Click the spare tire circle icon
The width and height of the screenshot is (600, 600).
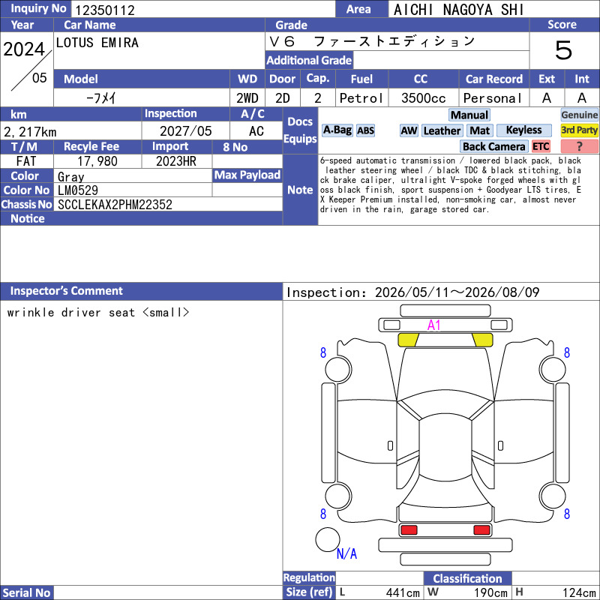pyautogui.click(x=328, y=539)
